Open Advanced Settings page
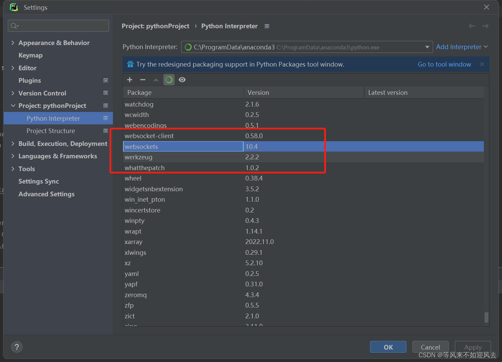Screen dimensions: 502x362 coord(46,194)
